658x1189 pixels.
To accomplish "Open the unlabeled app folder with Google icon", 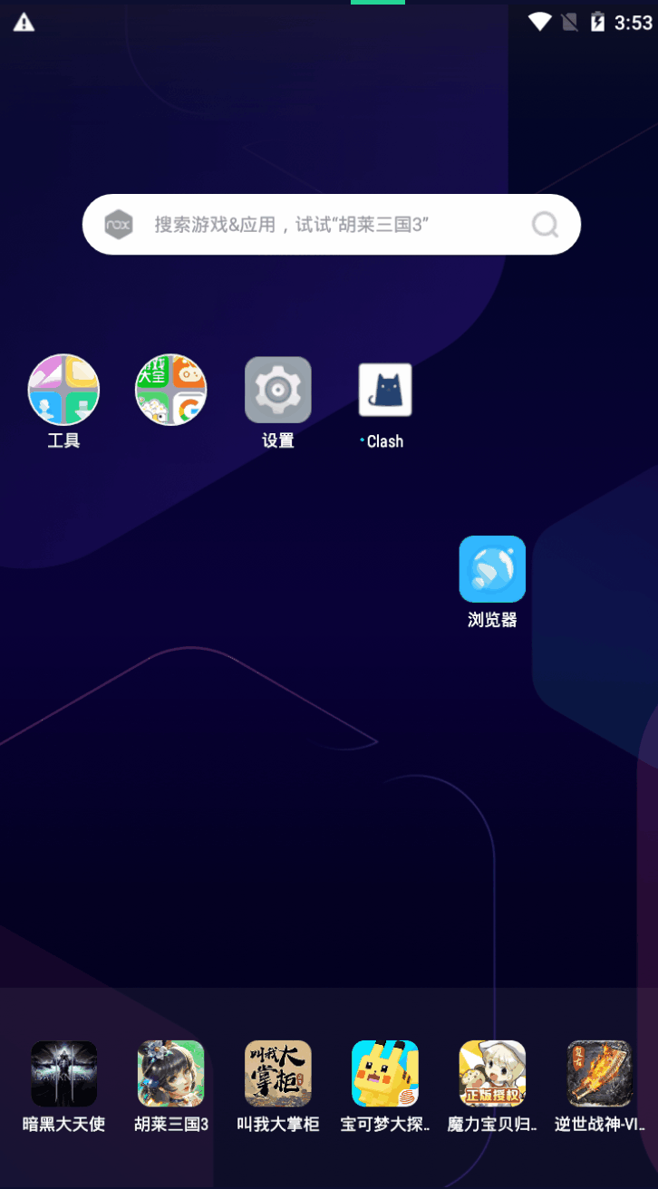I will 171,390.
